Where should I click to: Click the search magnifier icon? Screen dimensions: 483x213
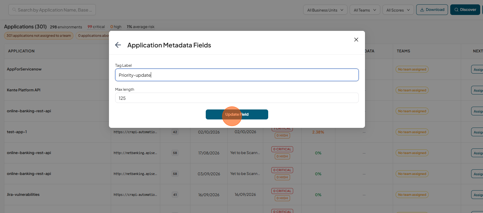pos(14,10)
